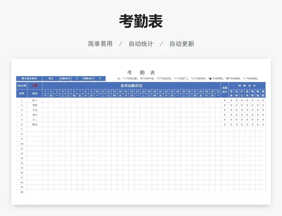Click the 全月出勤日记 header banner
This screenshot has height=216, width=282.
pyautogui.click(x=132, y=86)
